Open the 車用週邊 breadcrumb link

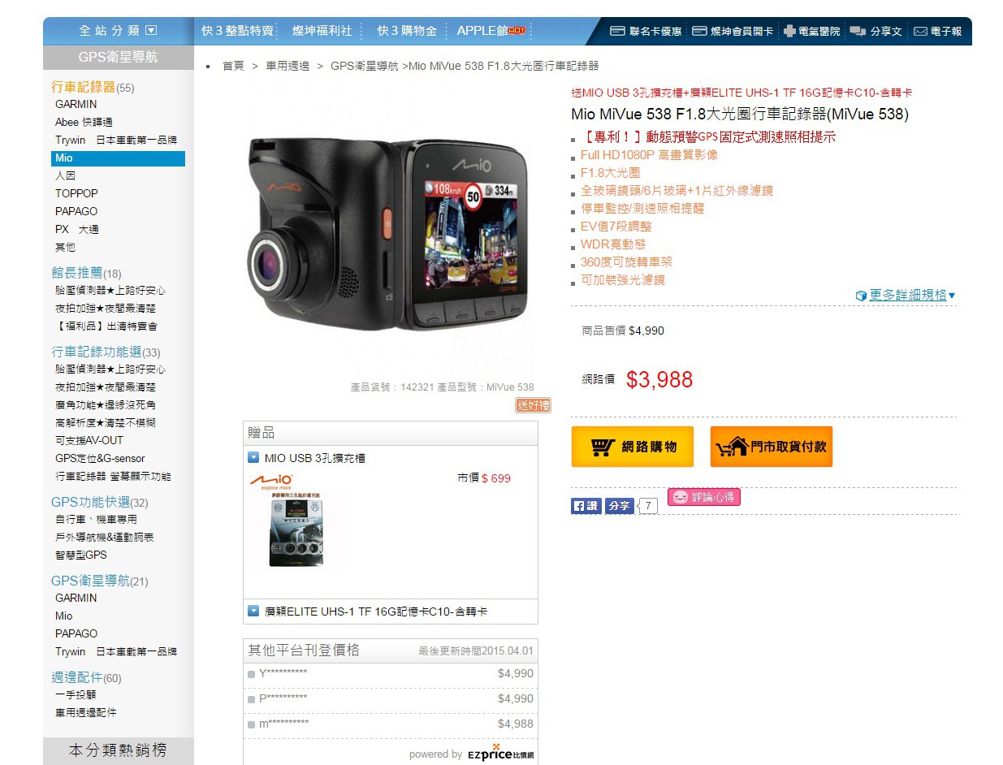(x=287, y=66)
